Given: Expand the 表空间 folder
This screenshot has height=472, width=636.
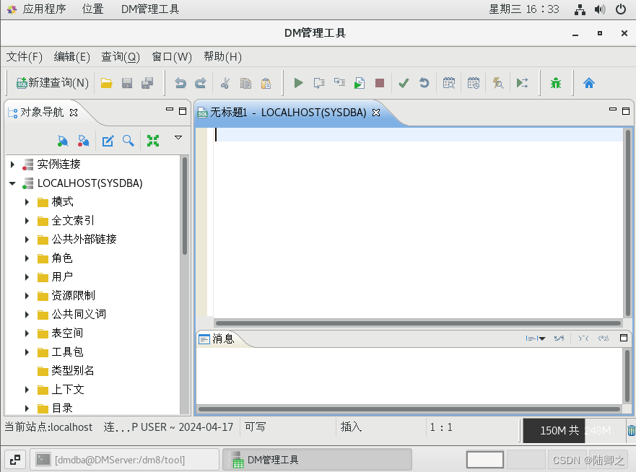Looking at the screenshot, I should click(27, 333).
